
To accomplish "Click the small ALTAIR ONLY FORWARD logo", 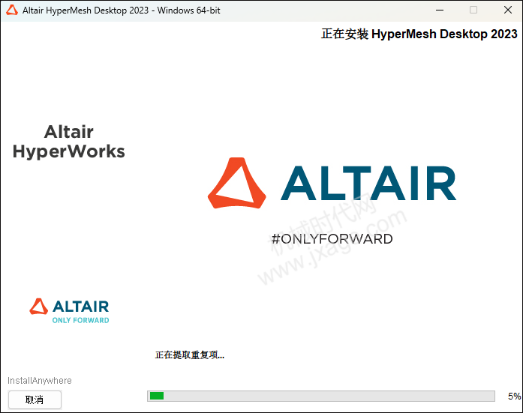I will 69,311.
